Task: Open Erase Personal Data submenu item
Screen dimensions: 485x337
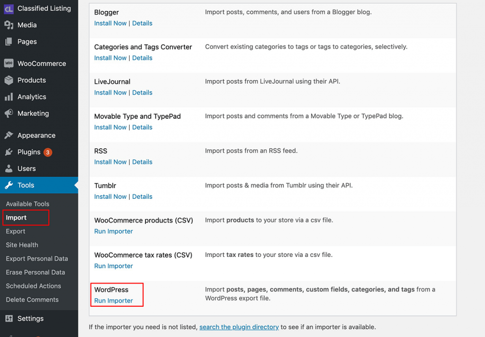Action: pos(36,272)
